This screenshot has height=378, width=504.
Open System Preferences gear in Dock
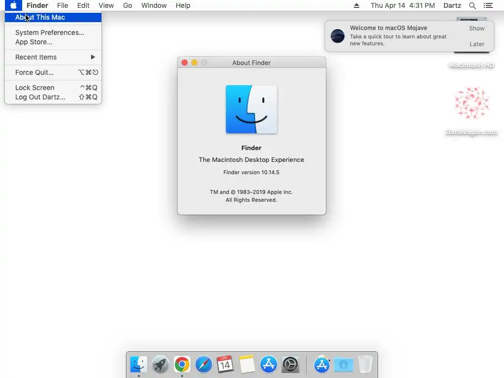coord(290,365)
